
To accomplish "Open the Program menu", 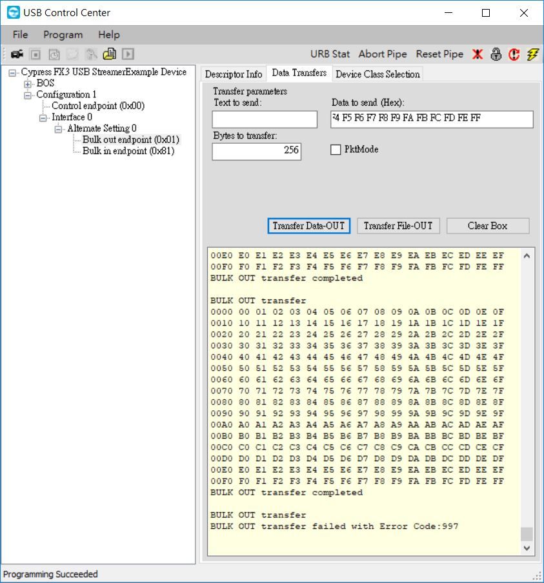I will (62, 34).
